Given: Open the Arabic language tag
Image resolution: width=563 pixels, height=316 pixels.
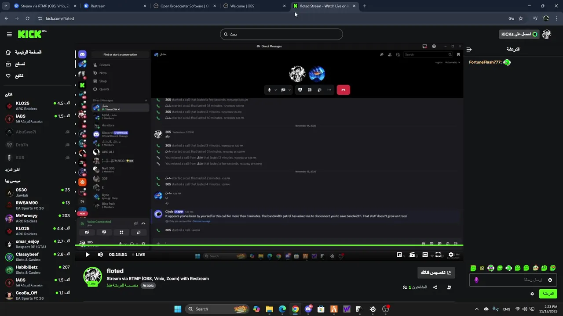Looking at the screenshot, I should pos(148,286).
